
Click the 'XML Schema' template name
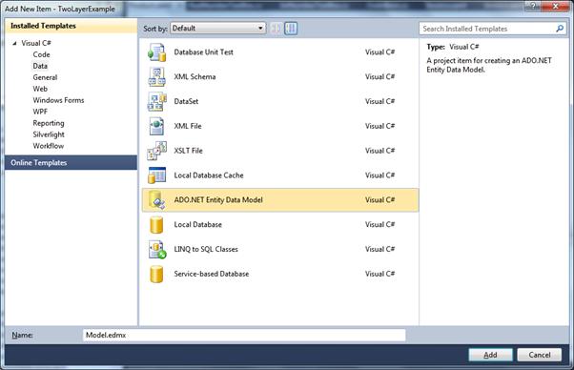[195, 77]
